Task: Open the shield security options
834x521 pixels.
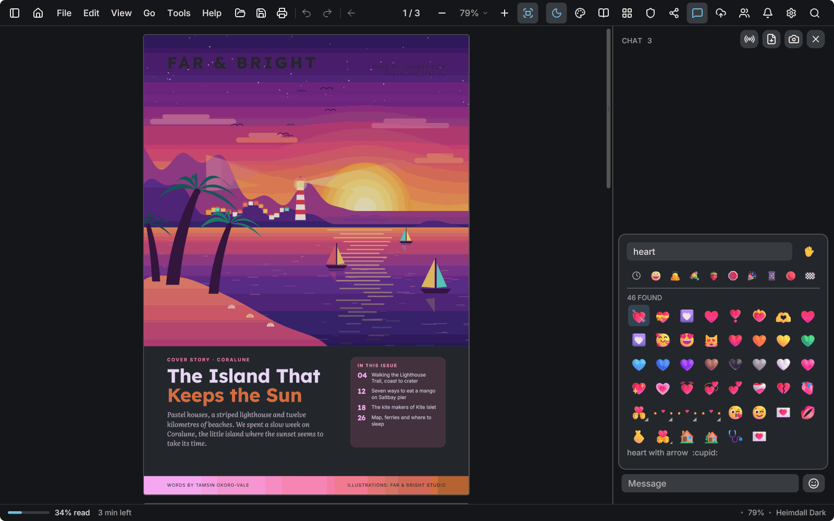Action: click(x=651, y=13)
